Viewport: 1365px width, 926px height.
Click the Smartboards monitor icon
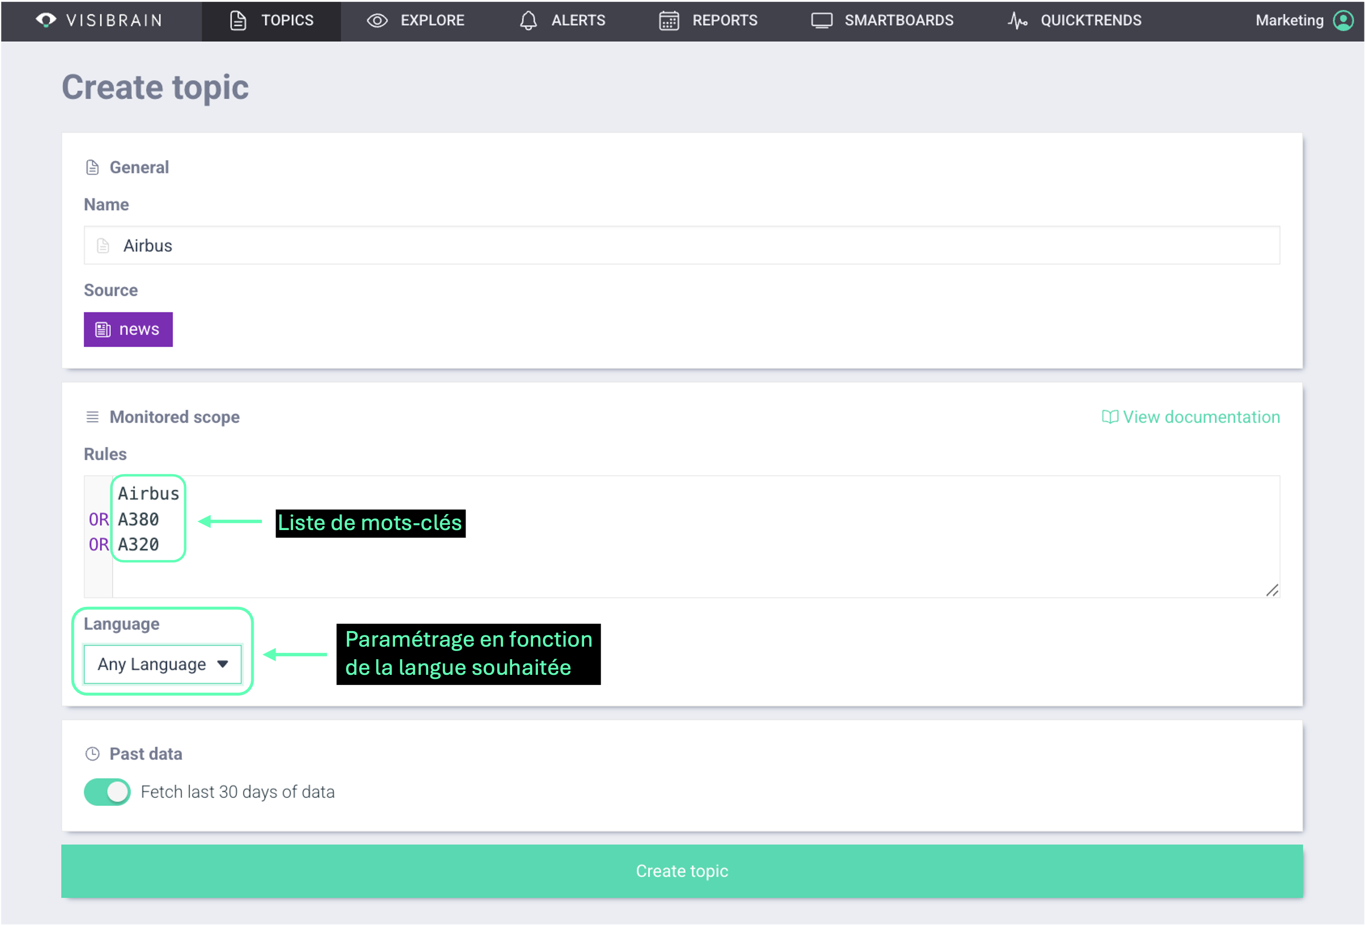[822, 20]
